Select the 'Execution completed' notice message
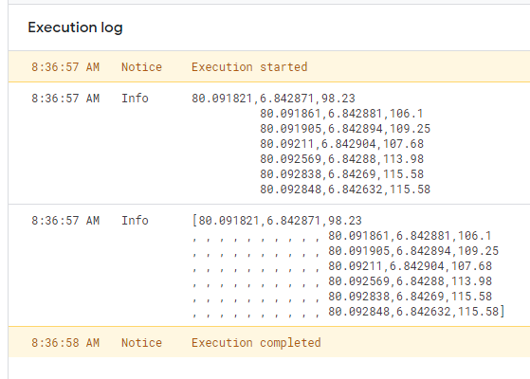Screen dimensions: 530x379 tap(256, 342)
